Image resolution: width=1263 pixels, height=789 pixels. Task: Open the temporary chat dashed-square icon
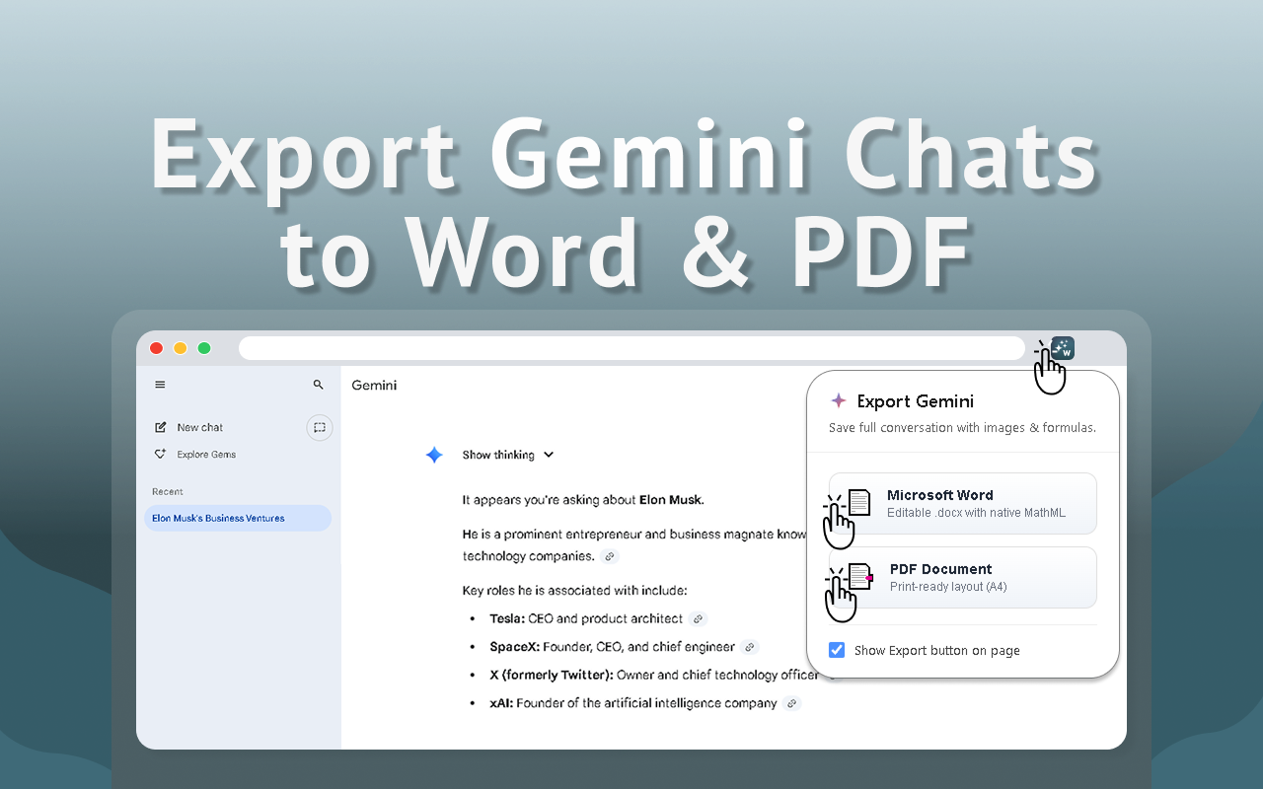pyautogui.click(x=320, y=427)
